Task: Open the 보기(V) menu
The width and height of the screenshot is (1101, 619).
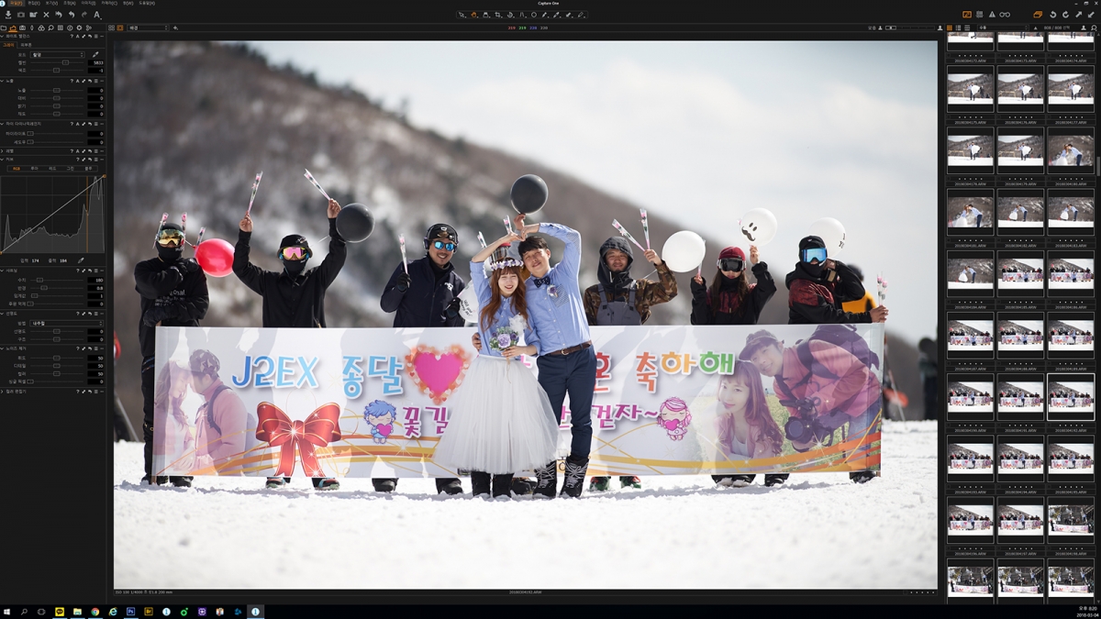Action: click(x=51, y=3)
